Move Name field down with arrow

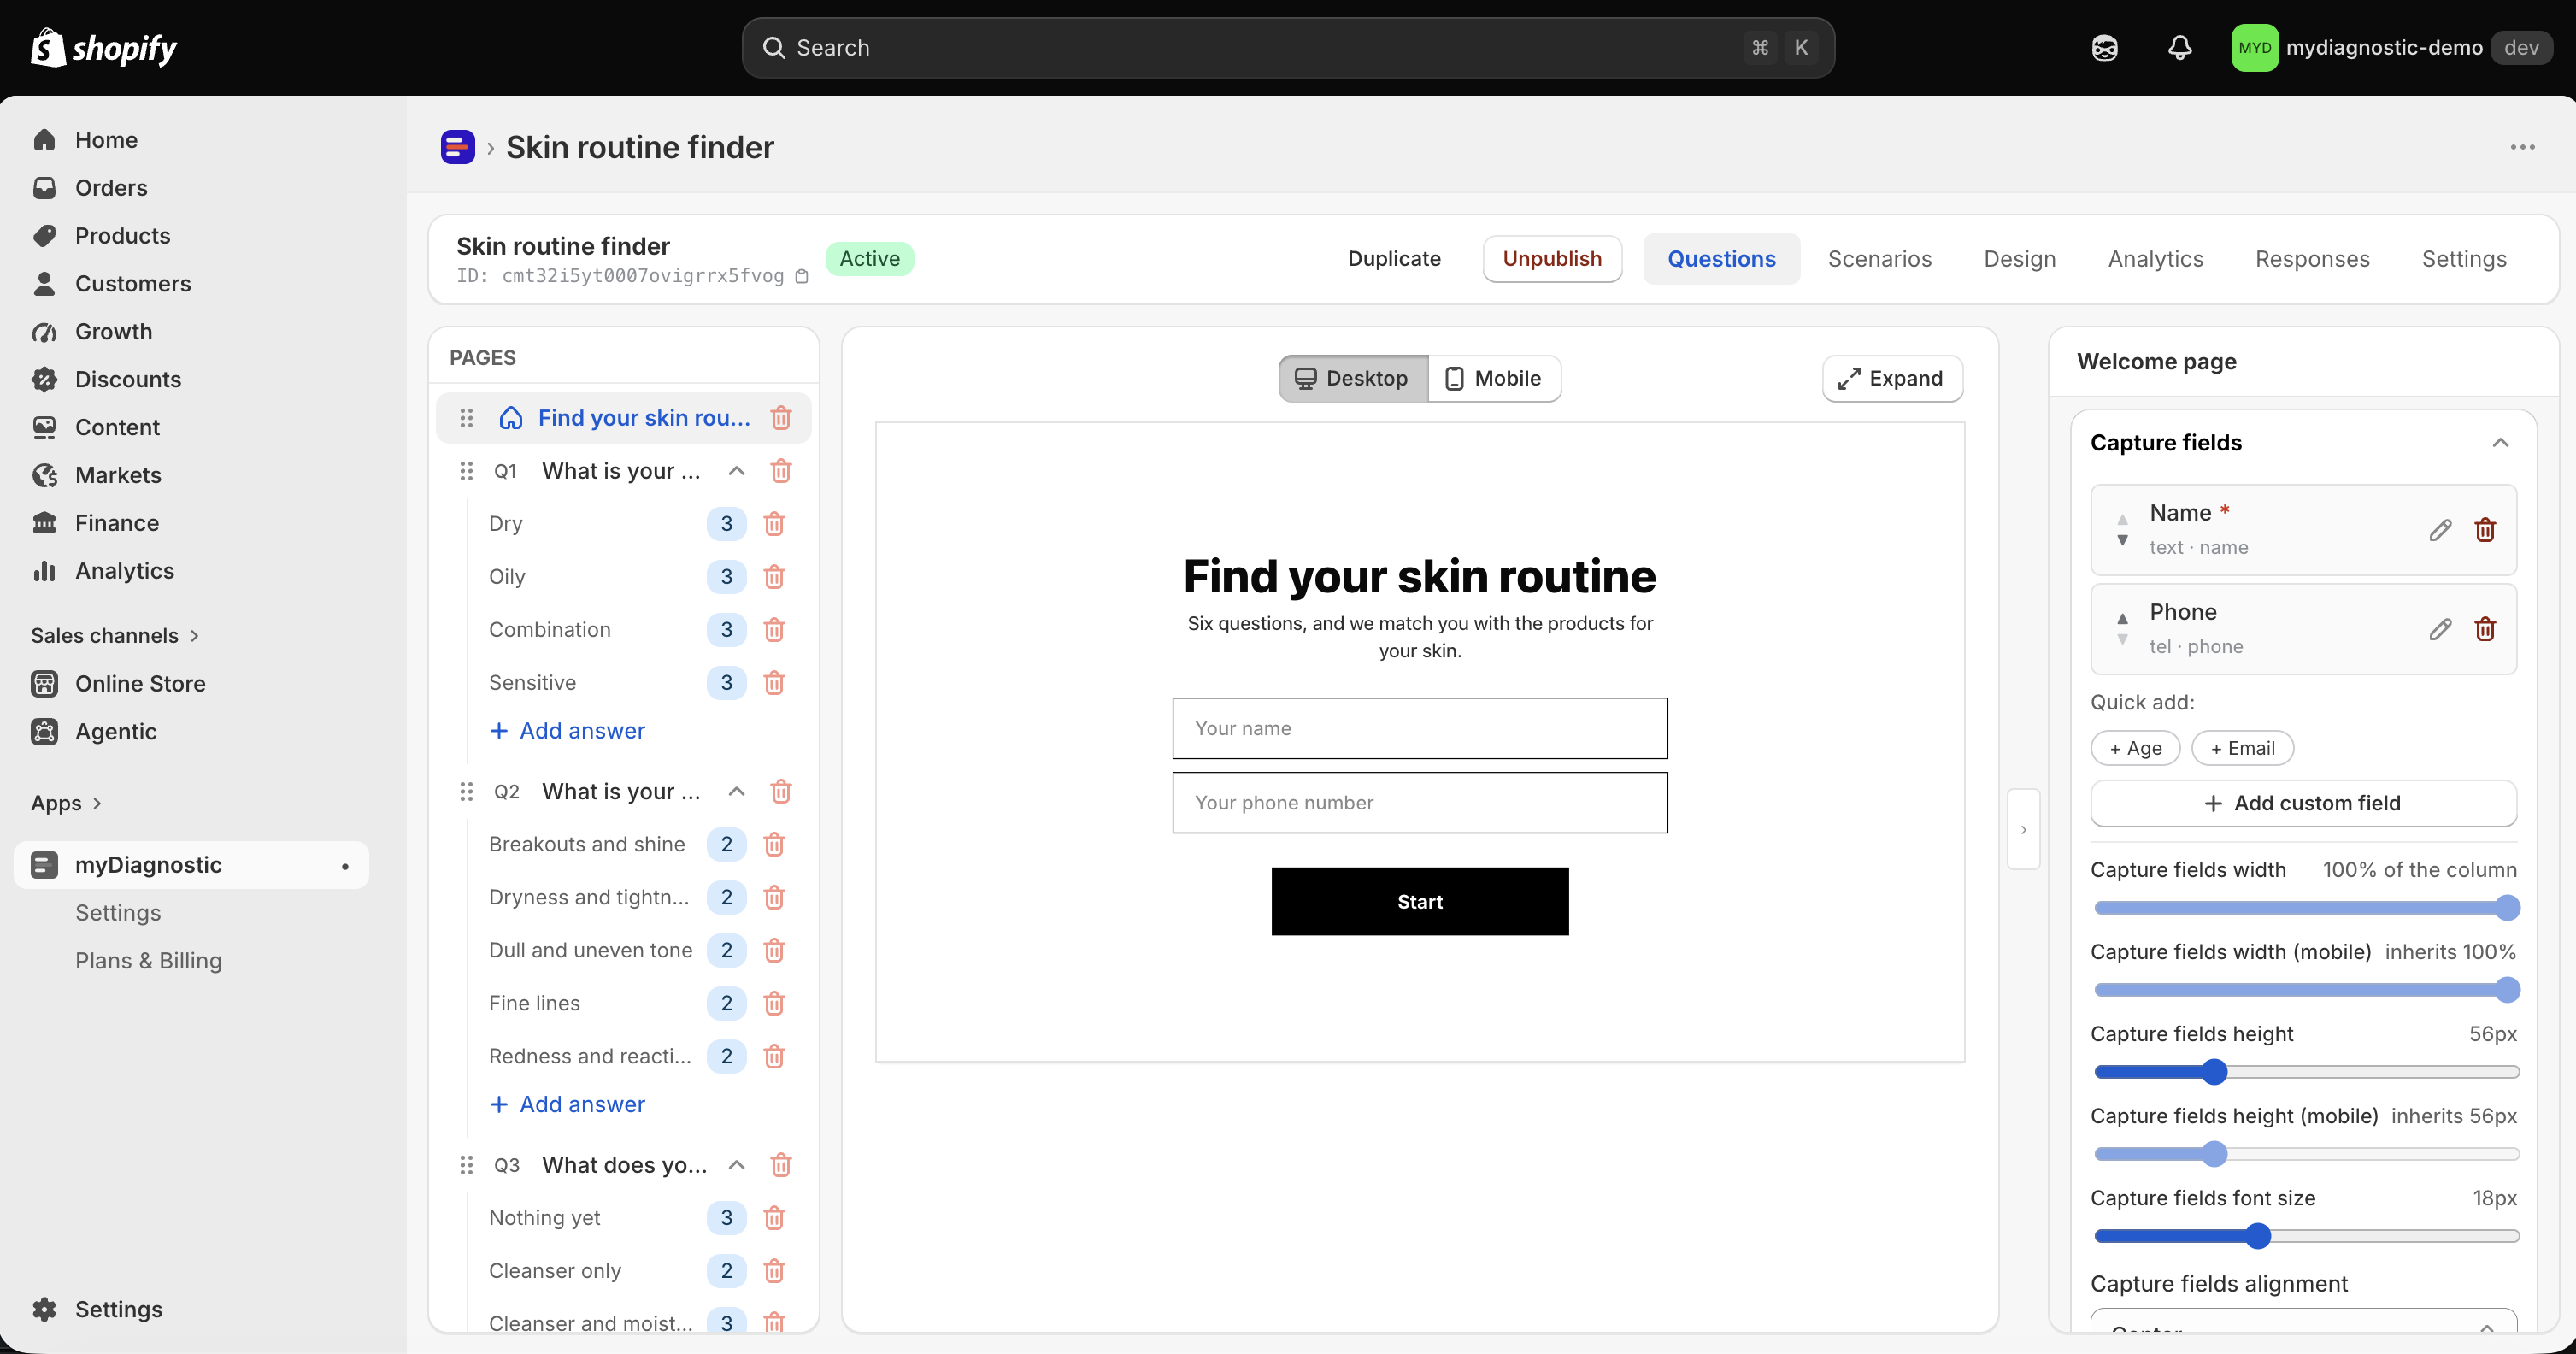2122,540
